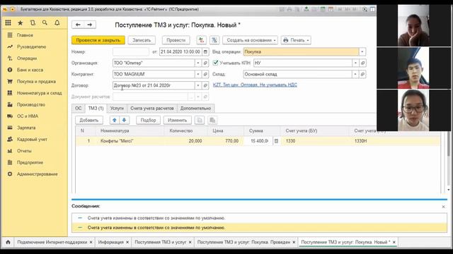The height and width of the screenshot is (254, 453).
Task: Open the Администрирование section
Action: pyautogui.click(x=38, y=174)
